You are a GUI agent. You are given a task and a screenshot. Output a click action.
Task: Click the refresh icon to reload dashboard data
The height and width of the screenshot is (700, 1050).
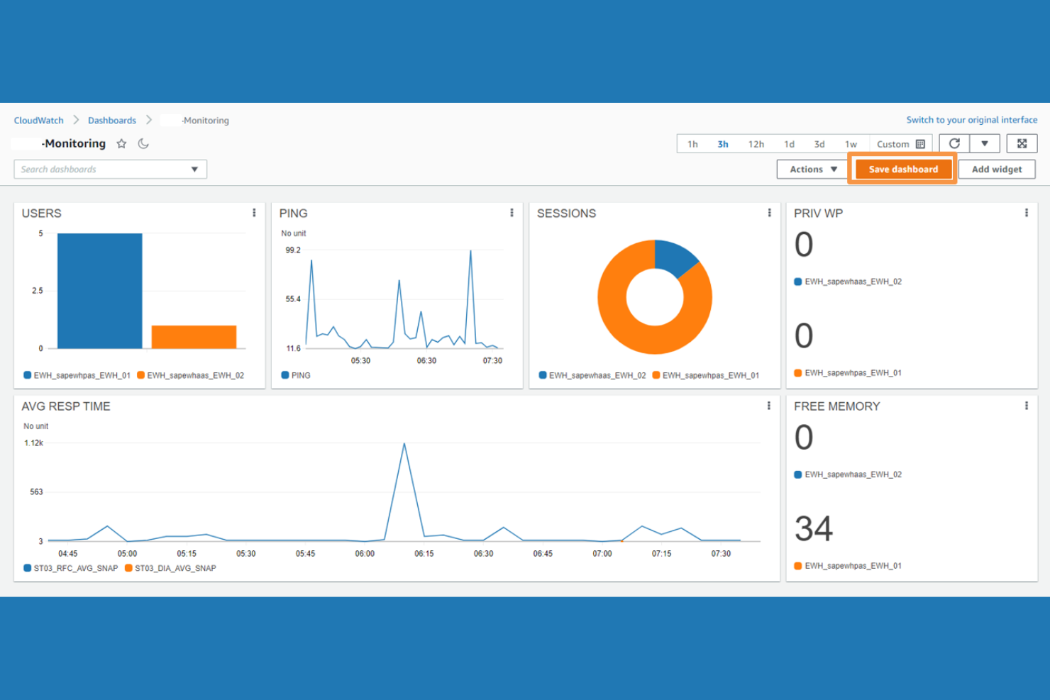pos(954,143)
